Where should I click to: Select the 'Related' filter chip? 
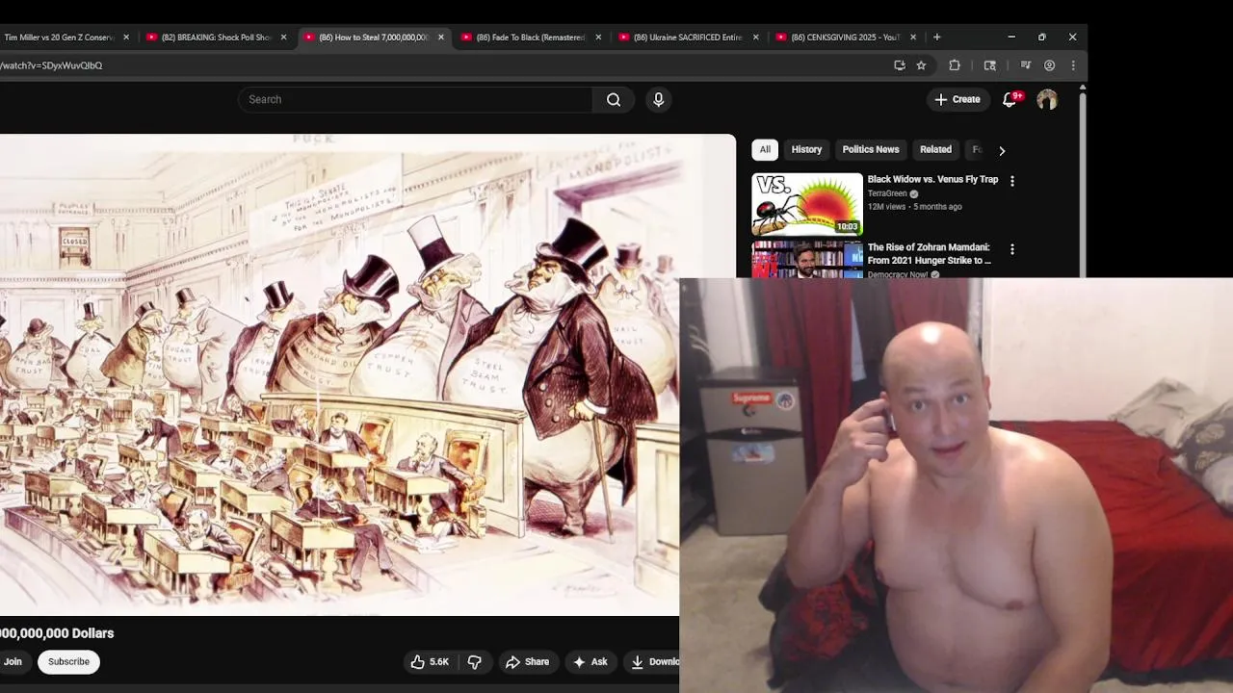coord(935,149)
